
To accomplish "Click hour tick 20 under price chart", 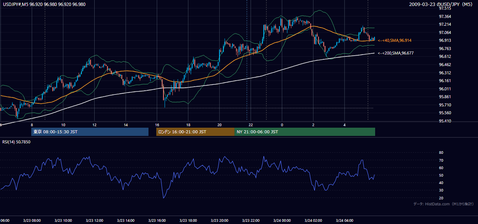I will point(220,125).
